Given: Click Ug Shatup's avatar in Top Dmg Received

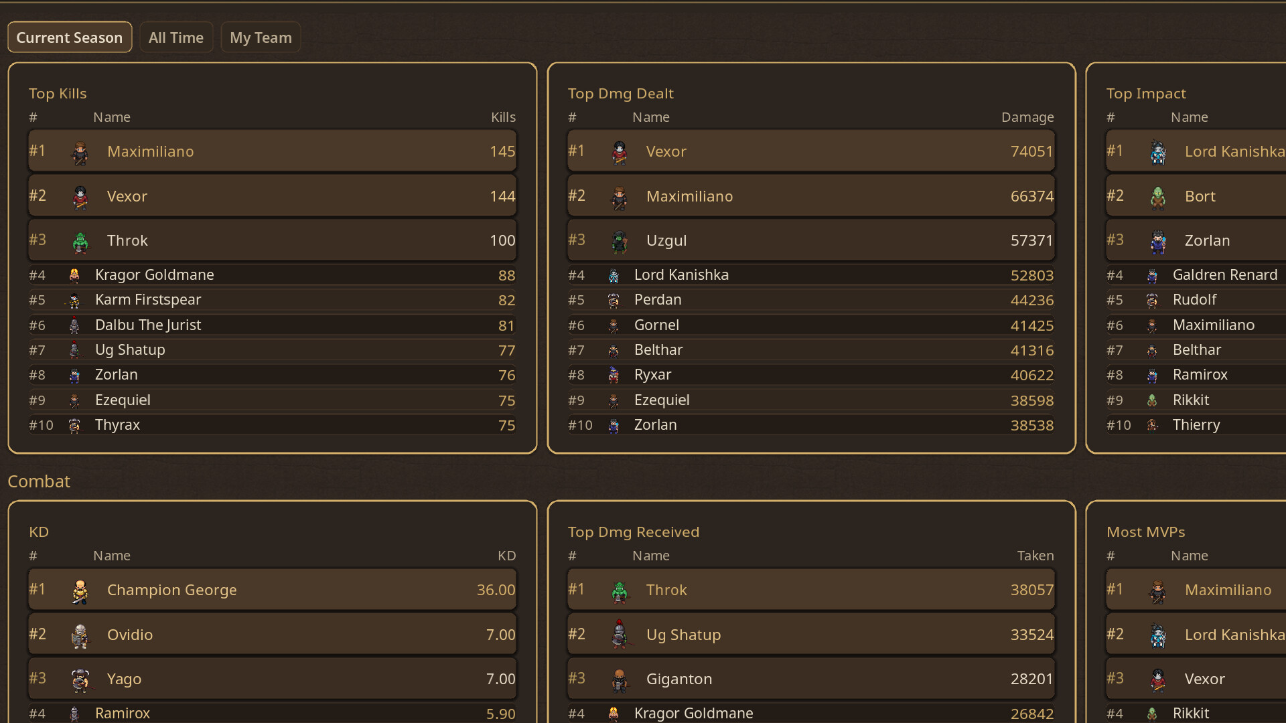Looking at the screenshot, I should (620, 635).
